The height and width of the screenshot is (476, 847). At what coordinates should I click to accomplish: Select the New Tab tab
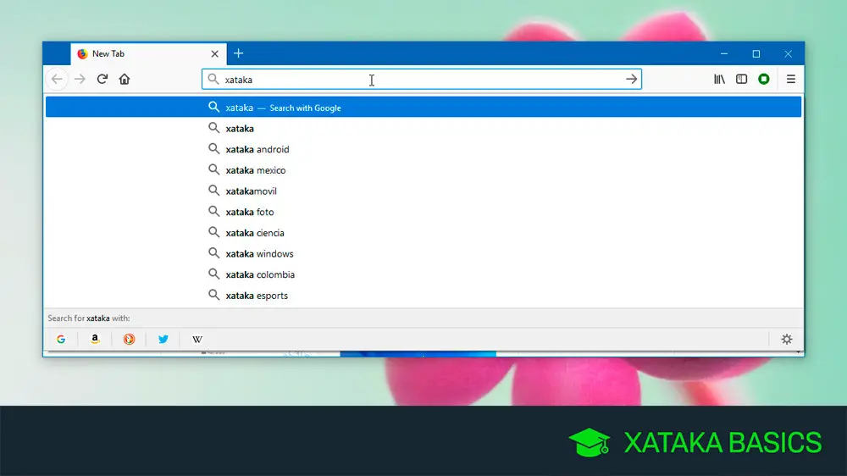148,54
